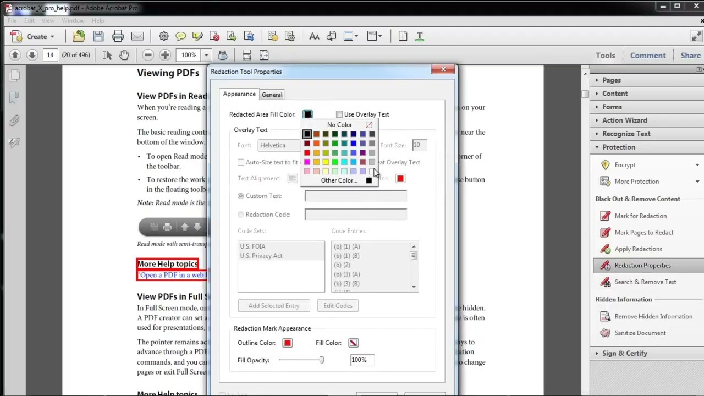Open Search & Remove Text
The height and width of the screenshot is (396, 704).
tap(645, 282)
